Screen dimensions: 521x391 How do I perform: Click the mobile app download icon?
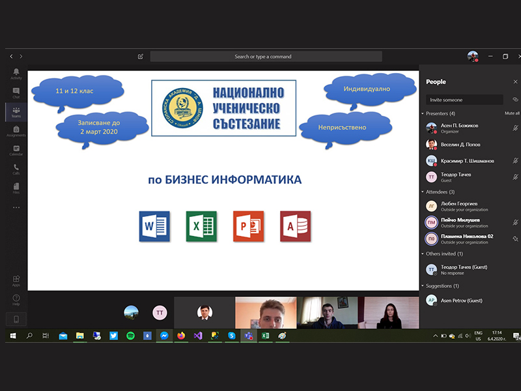[16, 319]
